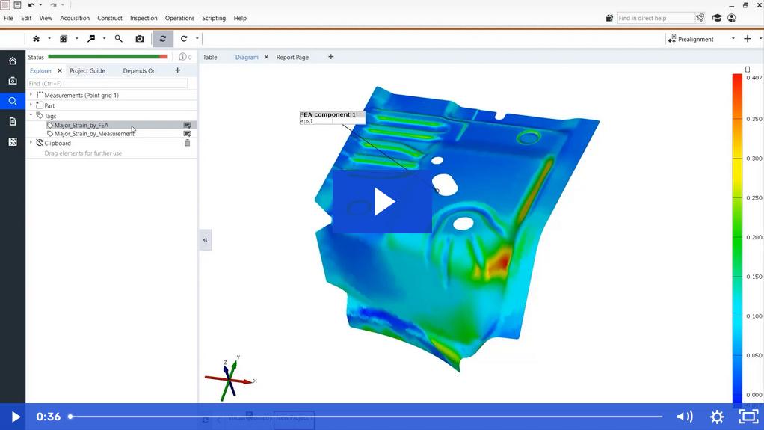764x430 pixels.
Task: Open the Inspection menu
Action: (x=144, y=18)
